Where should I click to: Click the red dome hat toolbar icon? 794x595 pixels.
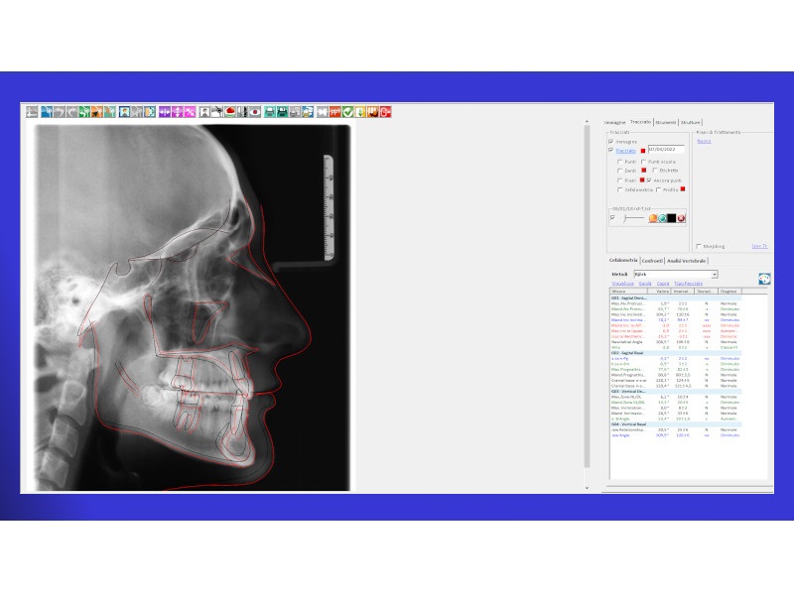(x=230, y=112)
